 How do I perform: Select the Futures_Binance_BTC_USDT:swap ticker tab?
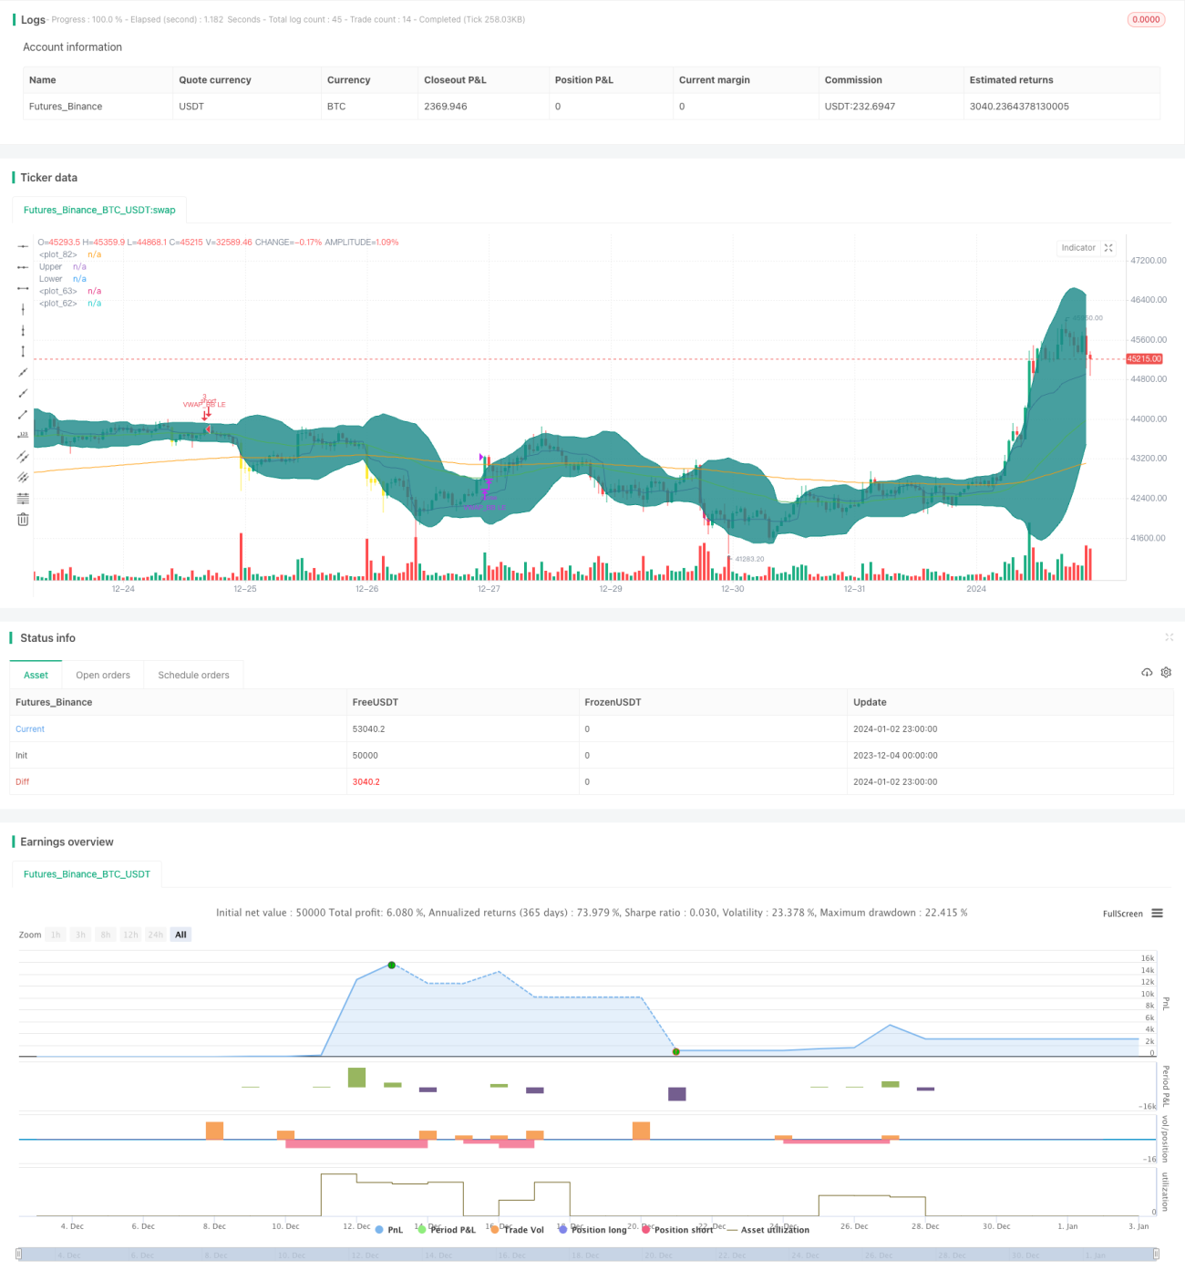(x=99, y=210)
